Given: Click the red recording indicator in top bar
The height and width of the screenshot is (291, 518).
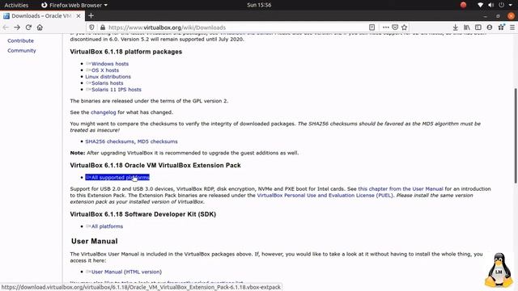Looking at the screenshot, I should 463,5.
